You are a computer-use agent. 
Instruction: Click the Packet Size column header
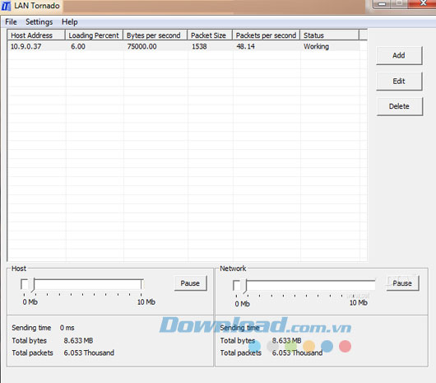click(x=210, y=35)
